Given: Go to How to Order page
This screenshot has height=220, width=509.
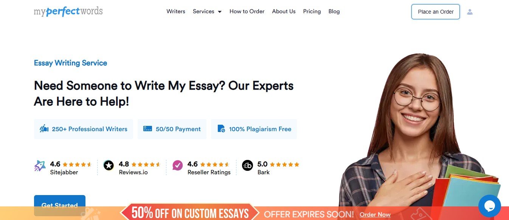Looking at the screenshot, I should click(x=247, y=11).
